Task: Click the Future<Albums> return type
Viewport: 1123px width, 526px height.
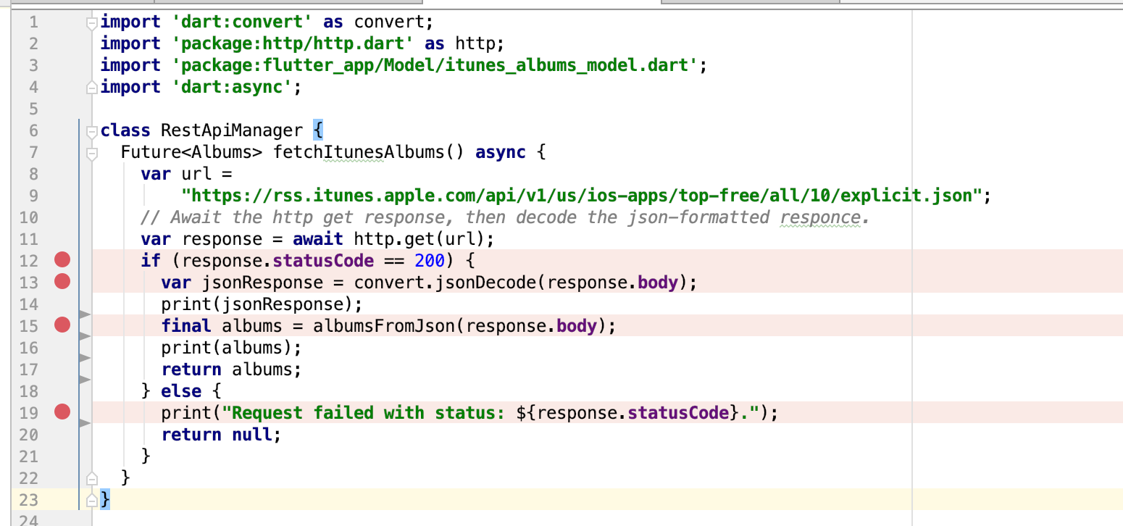Action: click(191, 152)
